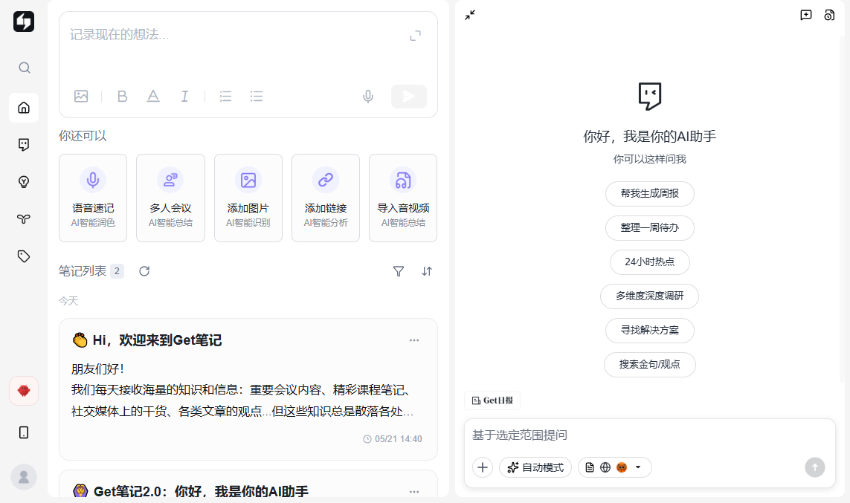Open AI chat history icon

coord(829,15)
